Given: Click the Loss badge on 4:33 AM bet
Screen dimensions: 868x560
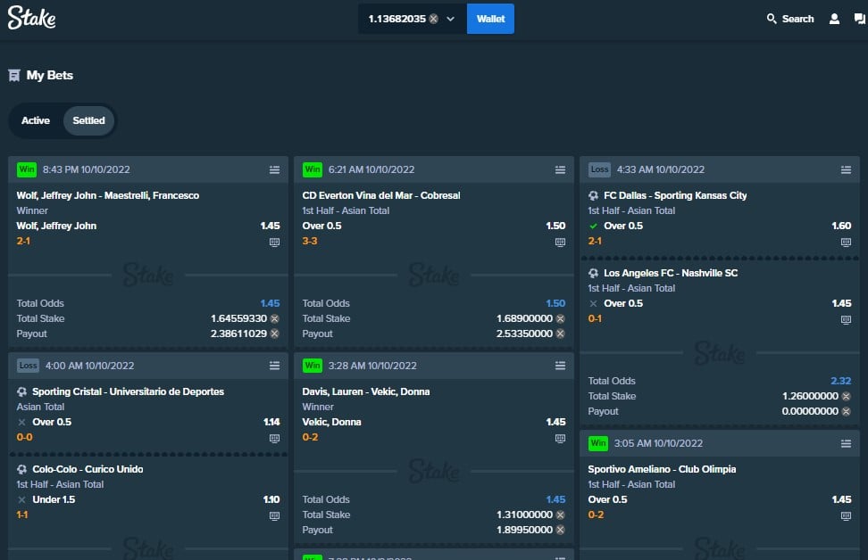Looking at the screenshot, I should tap(599, 169).
